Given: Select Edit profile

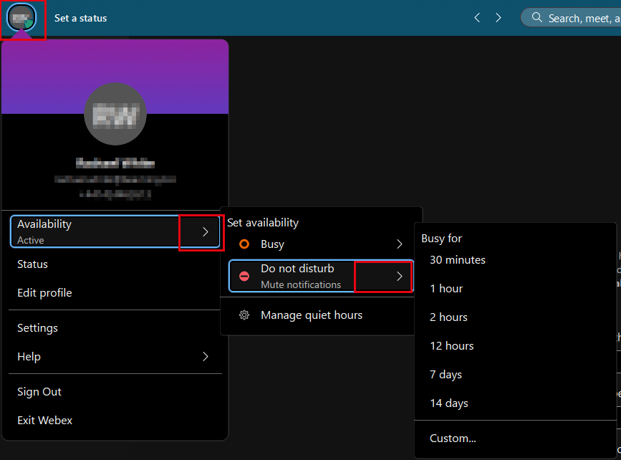Looking at the screenshot, I should pyautogui.click(x=44, y=293).
